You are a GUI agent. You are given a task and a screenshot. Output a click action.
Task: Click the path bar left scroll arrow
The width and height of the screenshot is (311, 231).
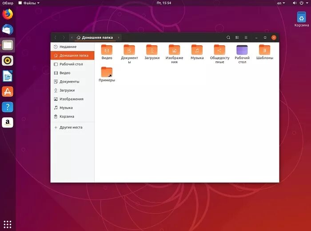tap(72, 37)
